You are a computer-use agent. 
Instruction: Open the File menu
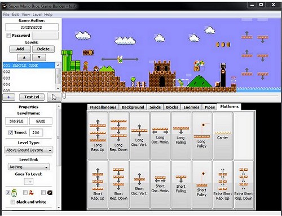6,15
